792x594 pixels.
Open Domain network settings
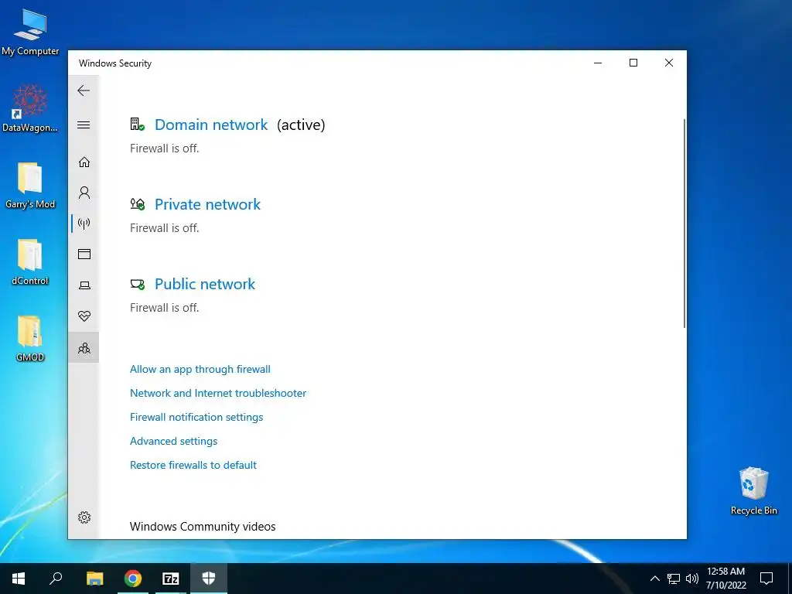pos(211,125)
